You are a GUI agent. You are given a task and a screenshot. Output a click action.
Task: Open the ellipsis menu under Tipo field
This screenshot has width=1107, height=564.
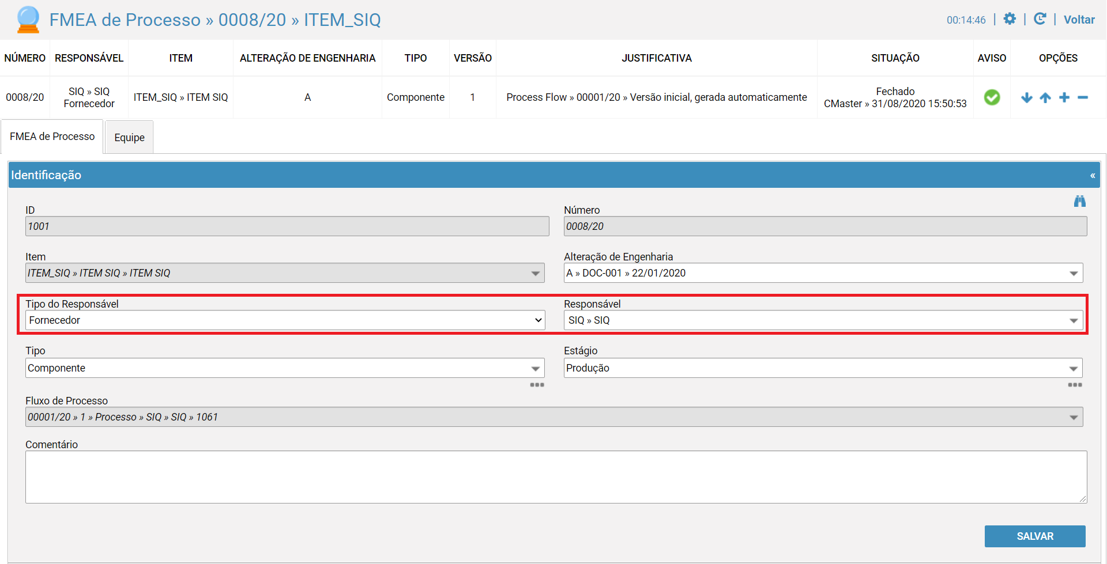pos(537,385)
